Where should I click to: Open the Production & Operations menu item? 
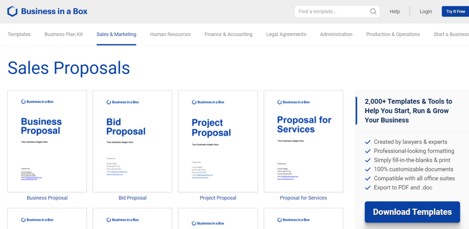click(393, 34)
